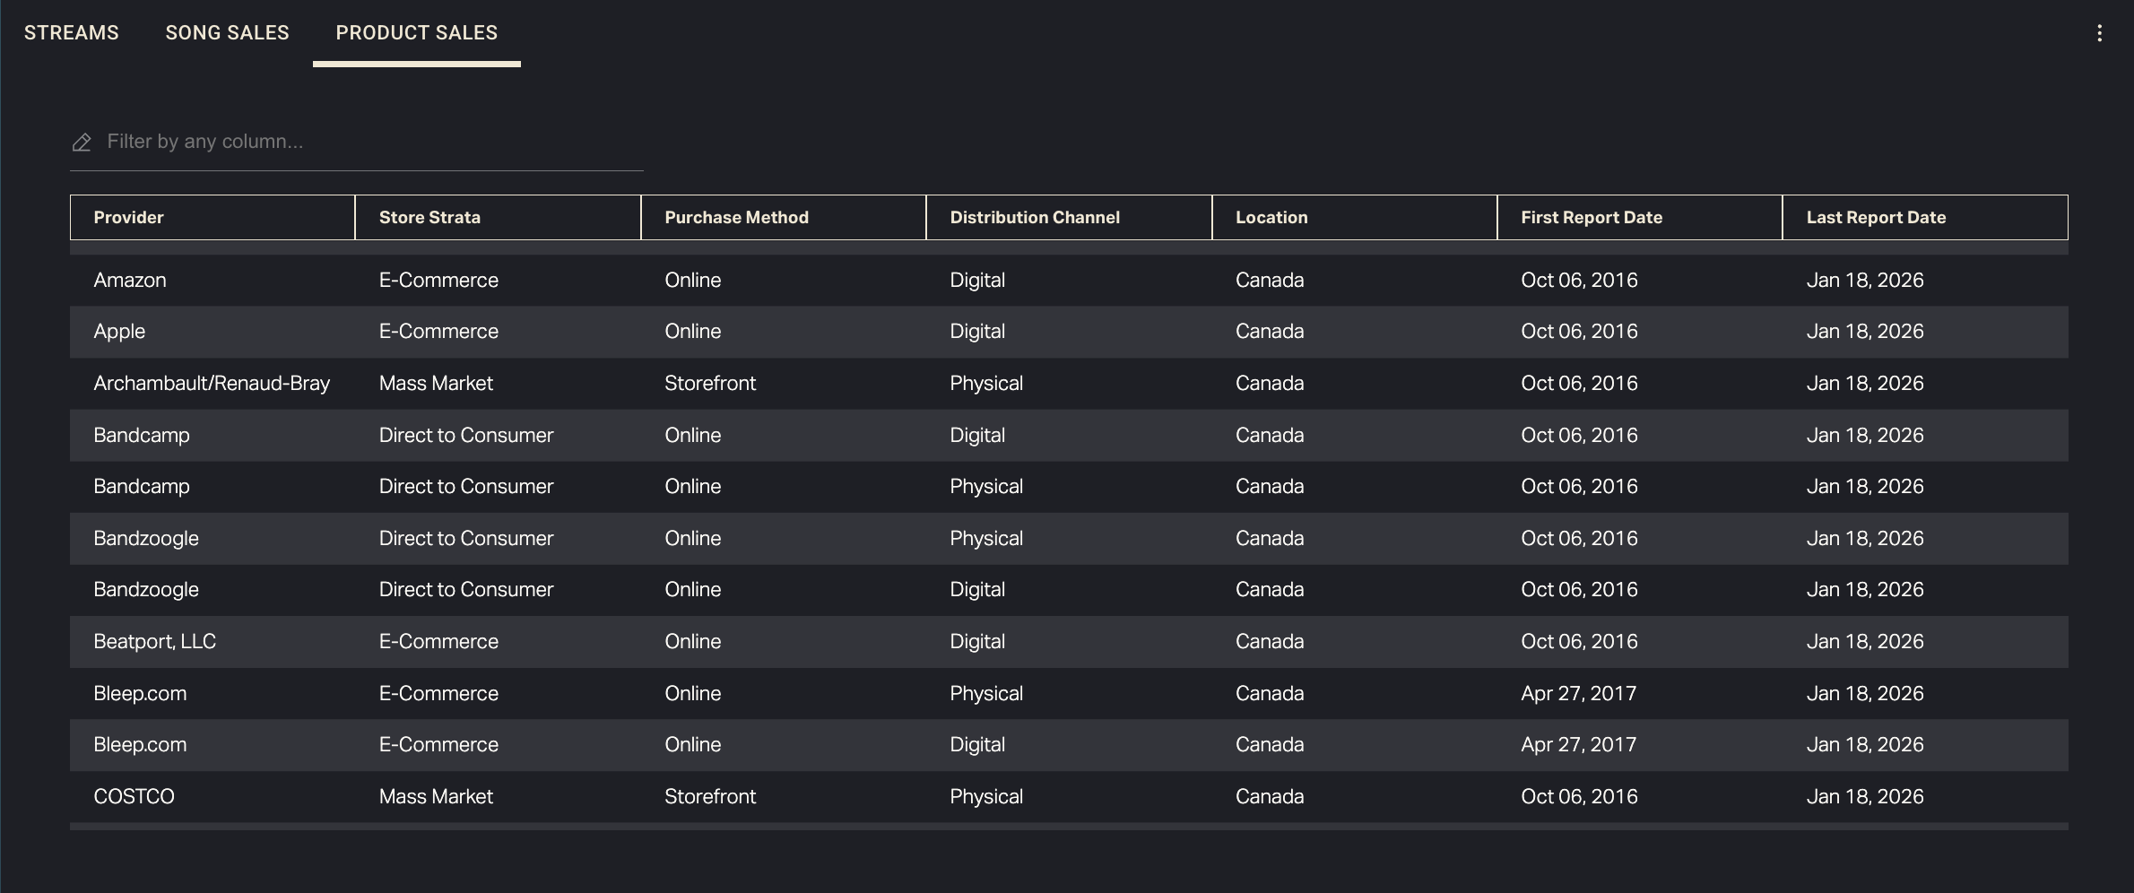Sort by Distribution Channel header
This screenshot has width=2134, height=893.
(x=1035, y=218)
